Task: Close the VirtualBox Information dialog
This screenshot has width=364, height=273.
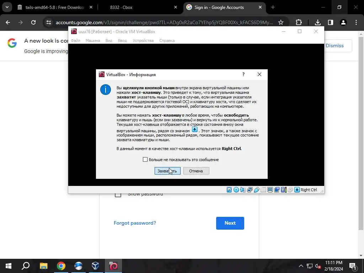Action: tap(259, 74)
